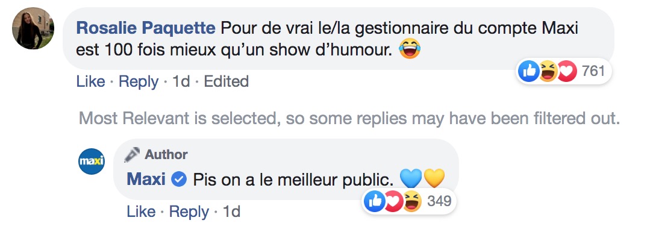Reply to Maxi's comment
Viewport: 653px width, 235px height.
(x=189, y=212)
